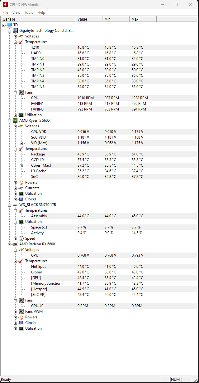Click the Ryzen Powers flame icon

pos(21,182)
